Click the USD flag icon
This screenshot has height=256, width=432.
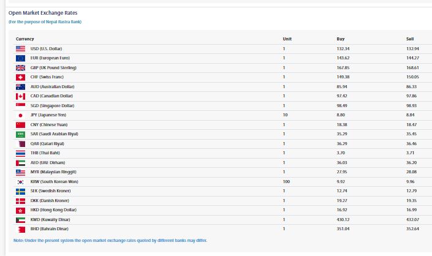(x=20, y=48)
